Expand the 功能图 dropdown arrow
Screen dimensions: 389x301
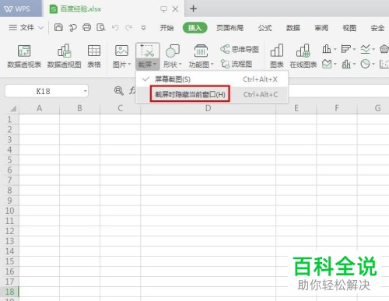point(212,64)
